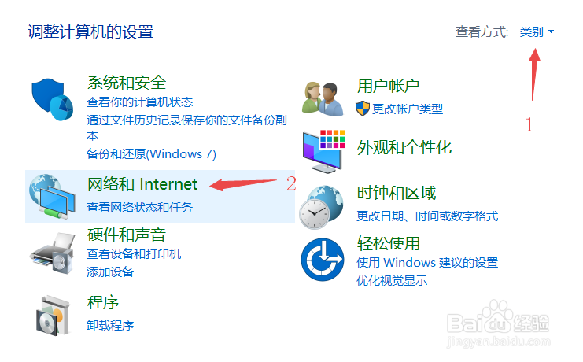The width and height of the screenshot is (583, 362).
Task: Click the Ease of Access blue circle icon
Action: [323, 260]
